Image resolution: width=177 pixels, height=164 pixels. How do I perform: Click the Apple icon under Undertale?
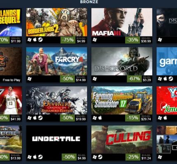tap(35, 157)
